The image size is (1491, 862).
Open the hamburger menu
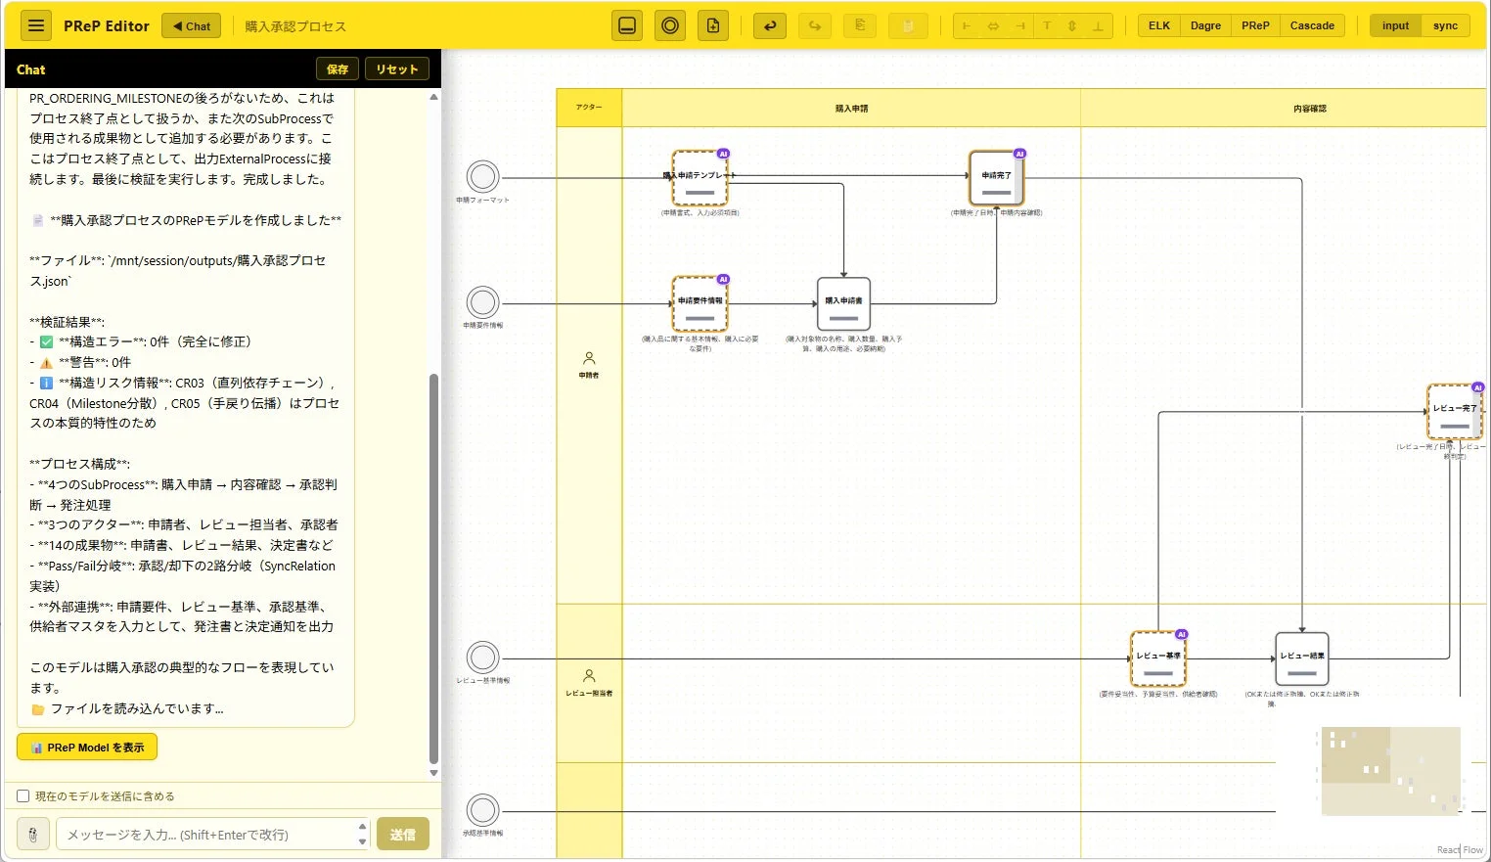click(36, 25)
